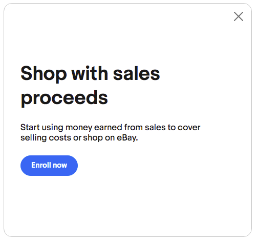Click the gray X in the corner
The image size is (258, 241).
[x=239, y=16]
